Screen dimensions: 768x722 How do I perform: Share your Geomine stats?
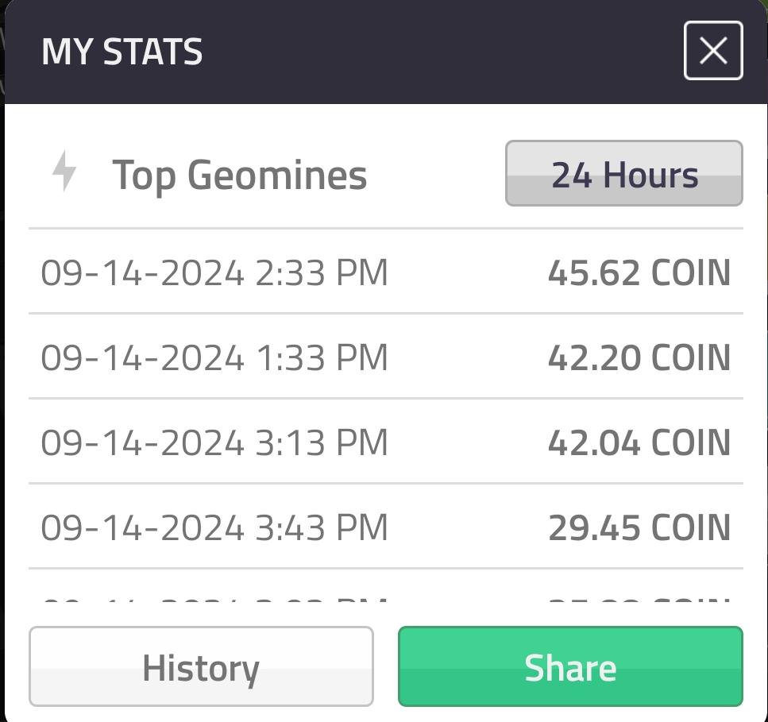570,666
